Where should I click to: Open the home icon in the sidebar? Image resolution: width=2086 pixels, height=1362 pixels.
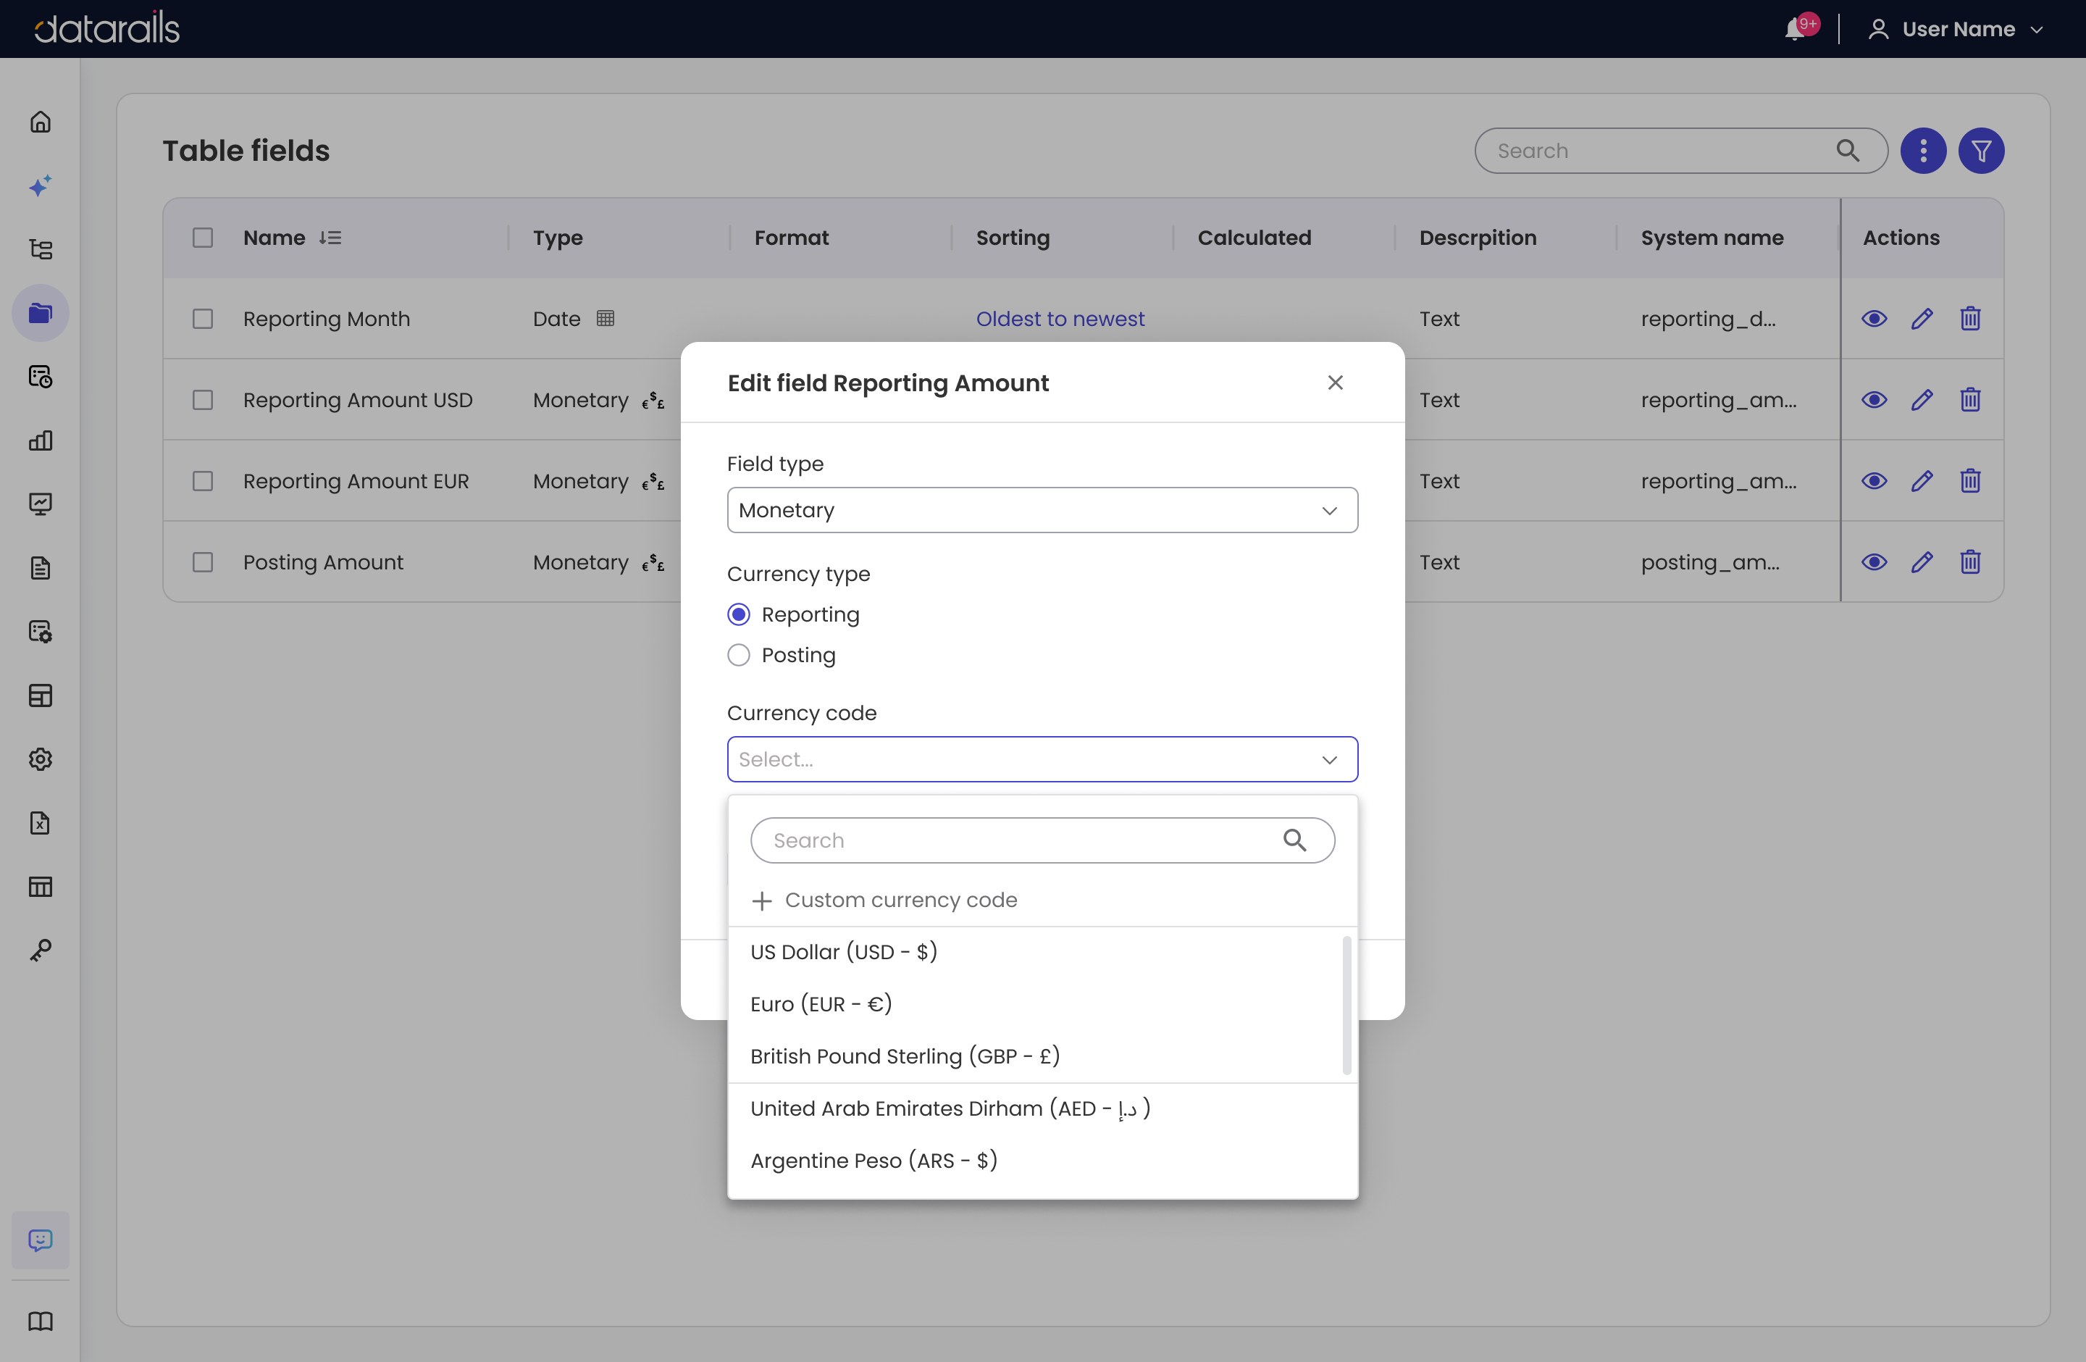click(41, 122)
